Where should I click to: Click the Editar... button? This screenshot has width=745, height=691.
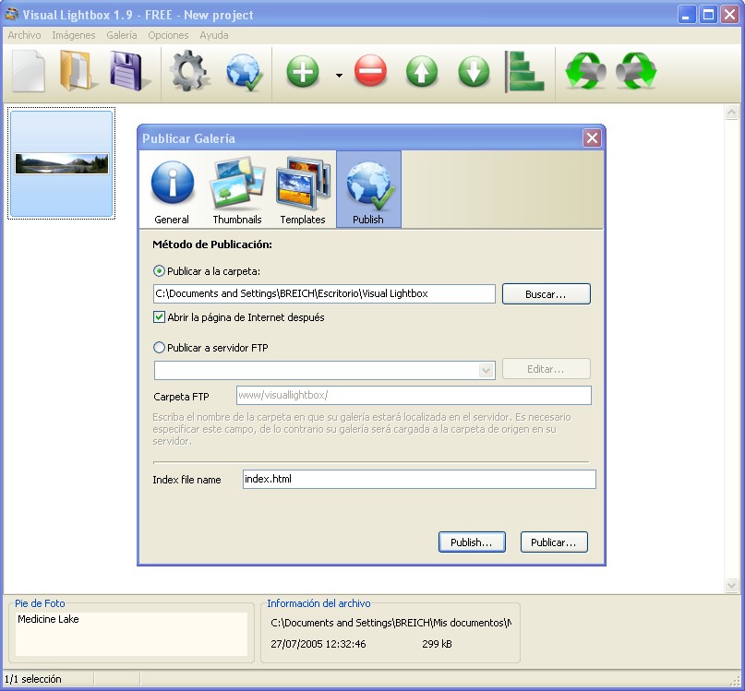click(546, 369)
